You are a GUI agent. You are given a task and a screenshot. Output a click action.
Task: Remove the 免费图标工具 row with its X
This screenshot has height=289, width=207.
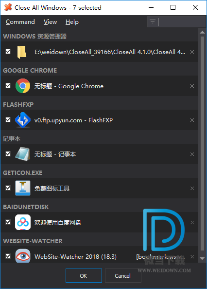[x=192, y=189]
